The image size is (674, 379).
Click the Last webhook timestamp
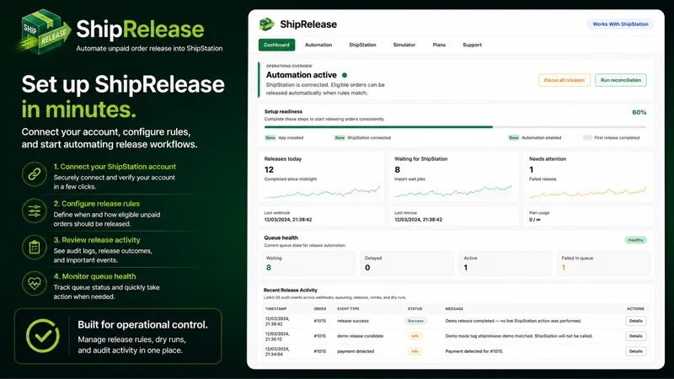click(x=288, y=220)
